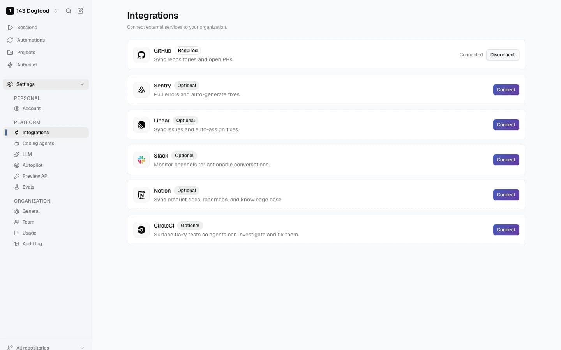Click the GitHub logo icon
Viewport: 561px width, 350px height.
click(x=141, y=55)
